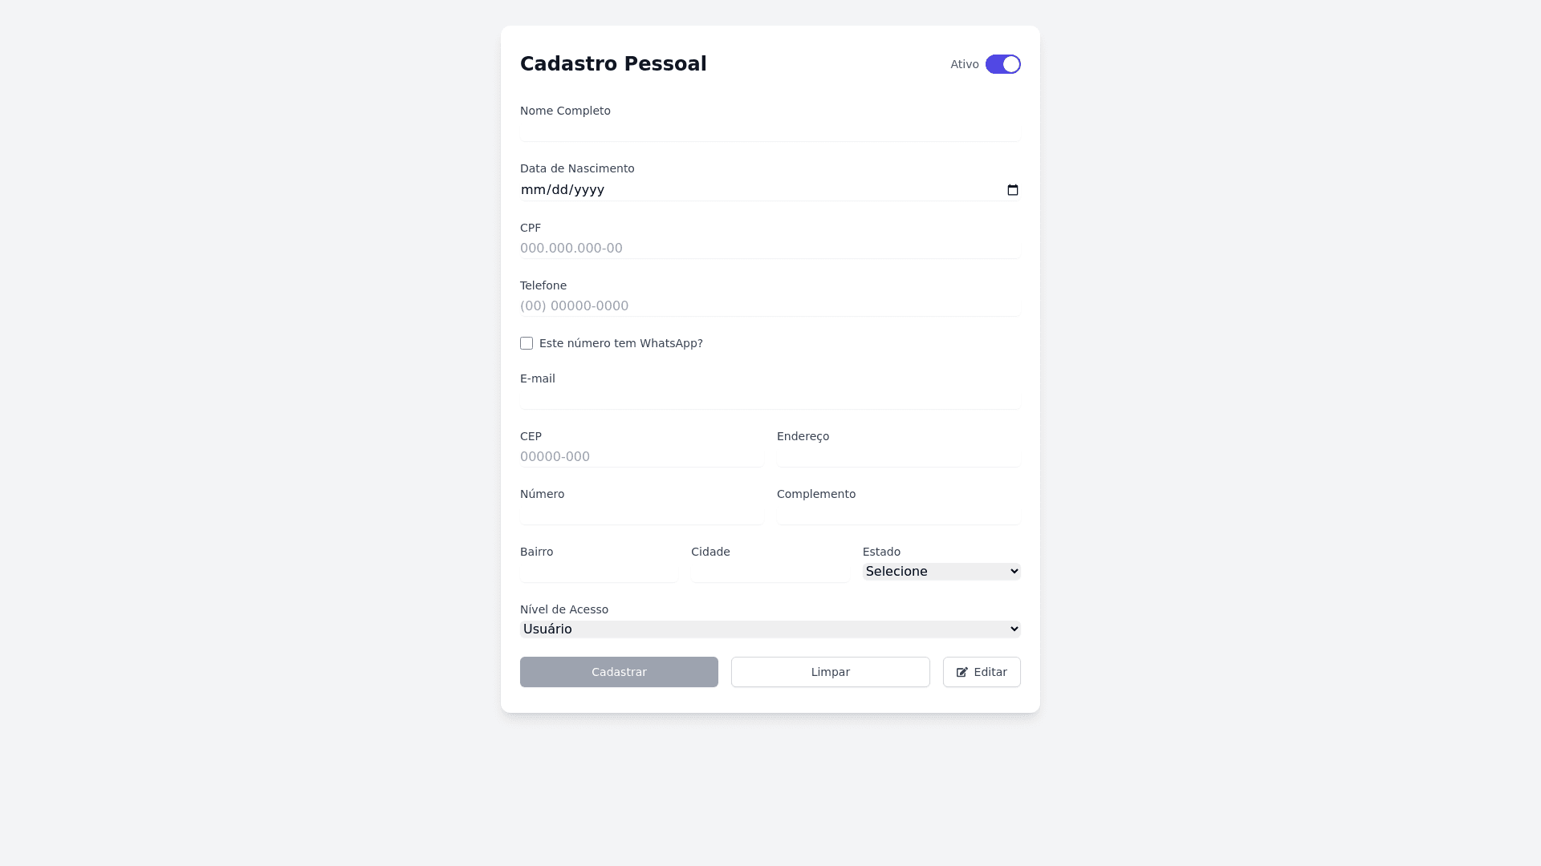
Task: Select the Telefone input field
Action: (x=770, y=306)
